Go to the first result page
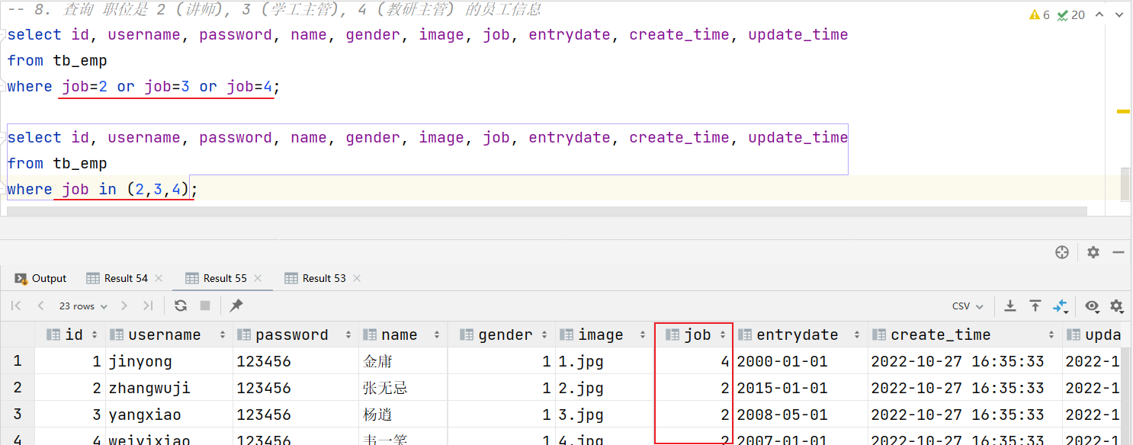Screen dimensions: 1133x445 coord(16,306)
